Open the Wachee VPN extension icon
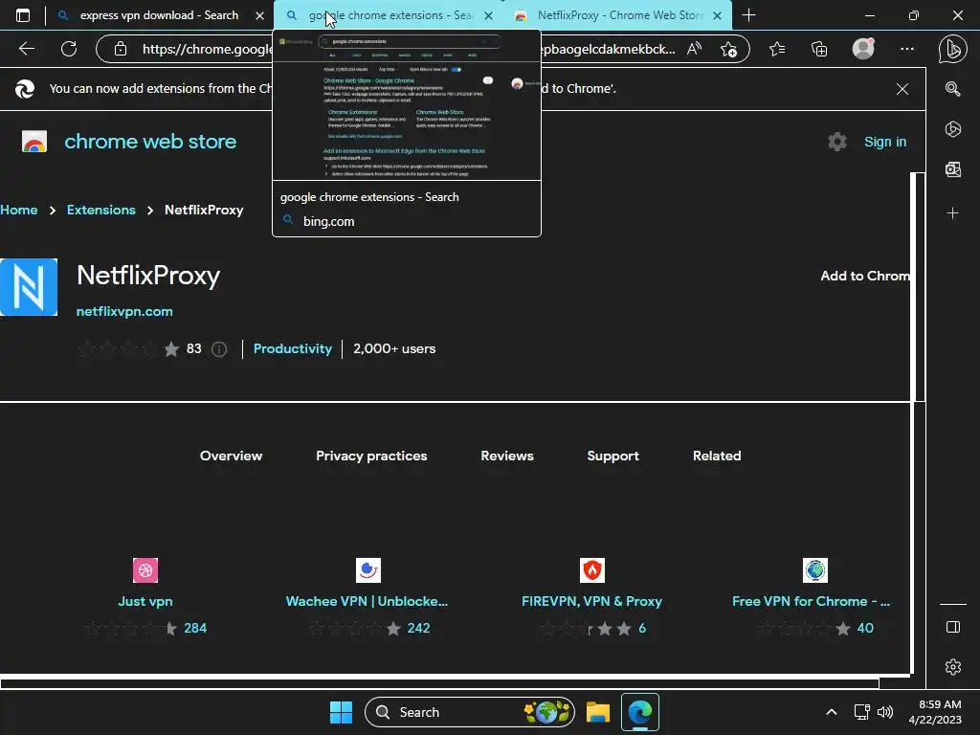Image resolution: width=980 pixels, height=735 pixels. [x=368, y=570]
